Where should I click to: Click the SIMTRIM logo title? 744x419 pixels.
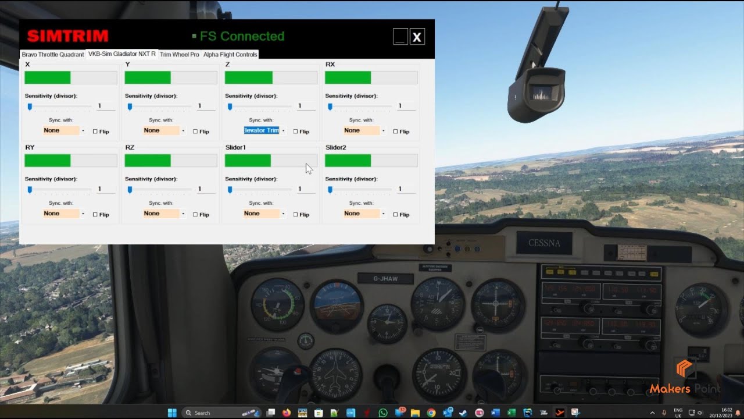click(67, 36)
